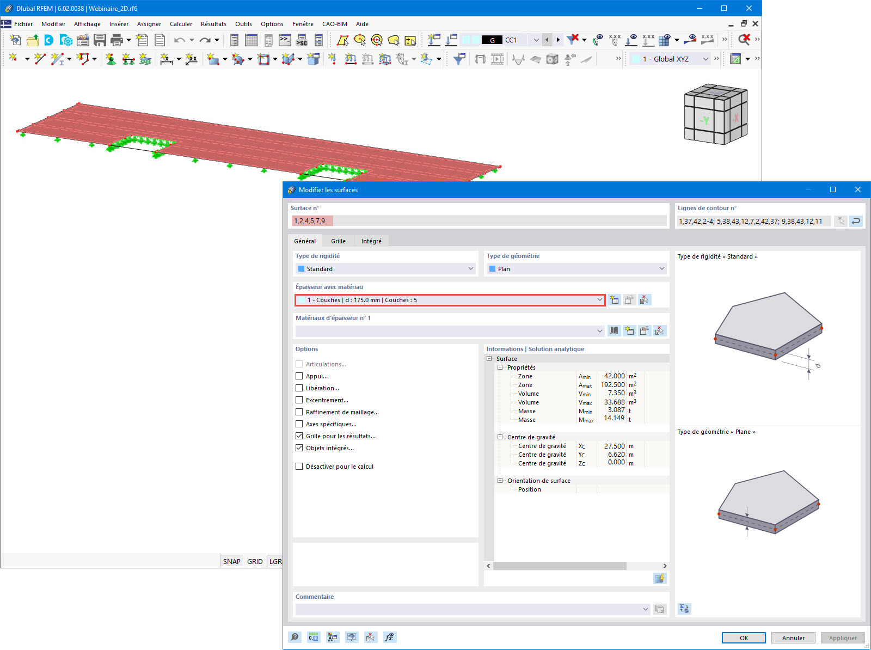Open the Commentaire dropdown
The image size is (871, 650).
473,609
